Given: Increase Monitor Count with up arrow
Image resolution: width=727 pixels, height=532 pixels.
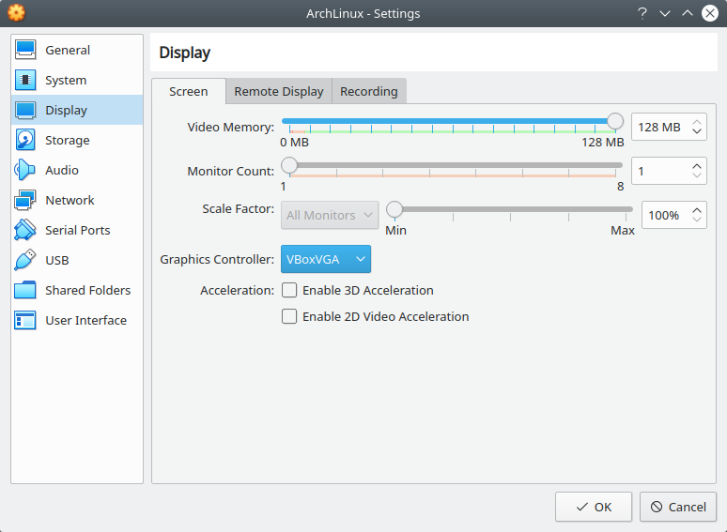Looking at the screenshot, I should click(x=696, y=166).
